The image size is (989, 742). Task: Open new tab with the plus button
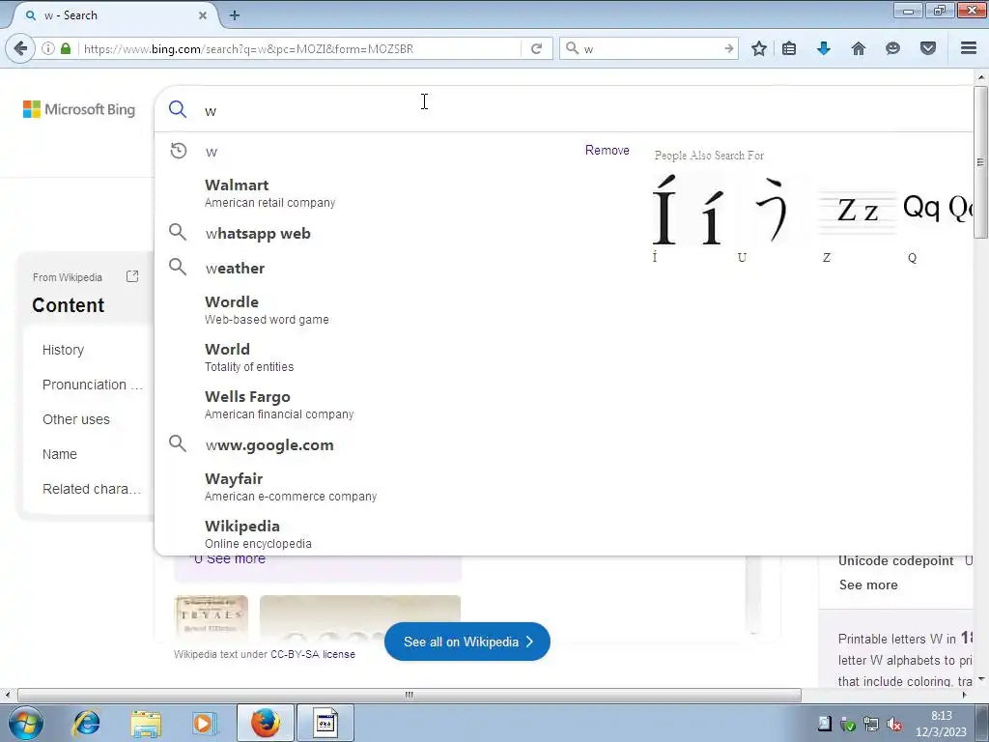[x=235, y=15]
